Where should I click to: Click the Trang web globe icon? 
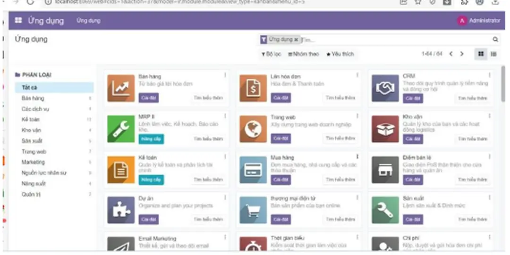tap(253, 129)
